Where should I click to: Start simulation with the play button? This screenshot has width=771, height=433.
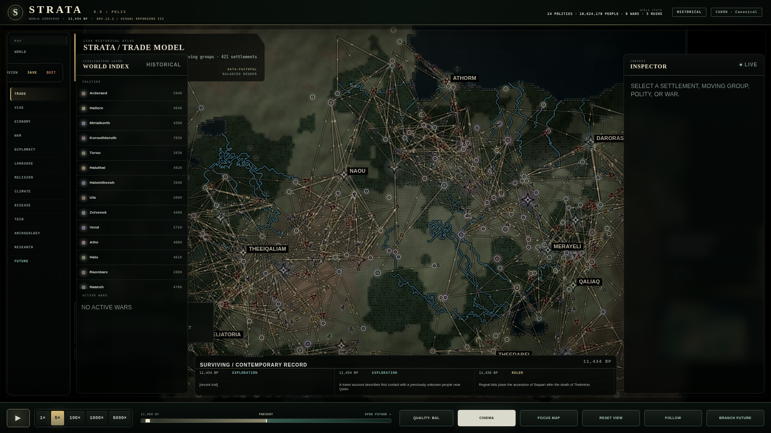click(x=18, y=418)
